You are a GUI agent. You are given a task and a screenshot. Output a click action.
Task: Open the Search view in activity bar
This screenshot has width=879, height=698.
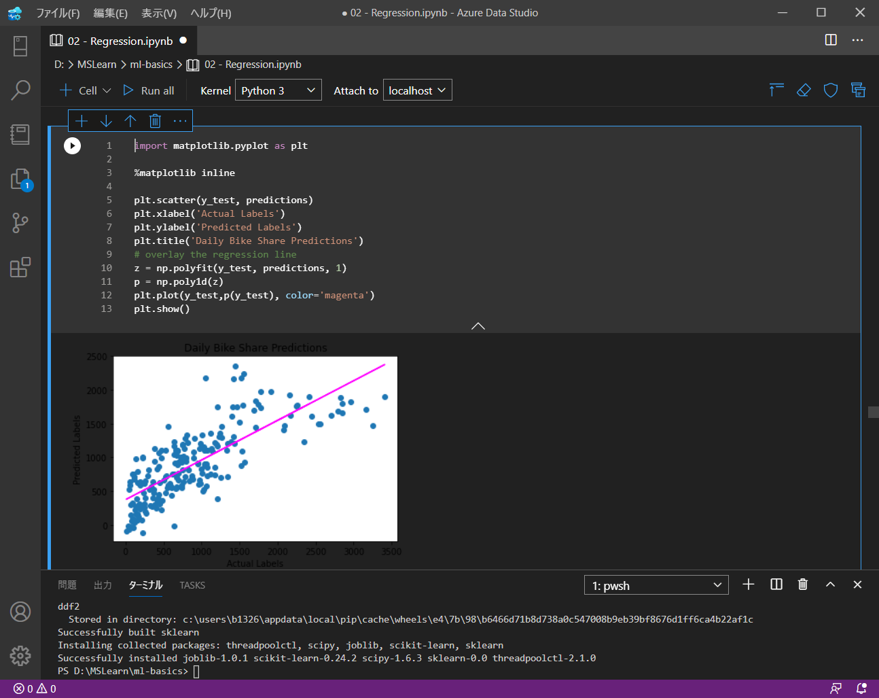tap(20, 90)
